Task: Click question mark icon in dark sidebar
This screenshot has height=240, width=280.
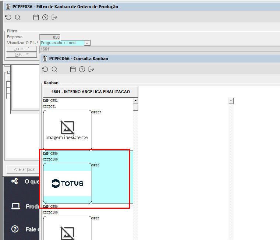Action: coord(15,229)
